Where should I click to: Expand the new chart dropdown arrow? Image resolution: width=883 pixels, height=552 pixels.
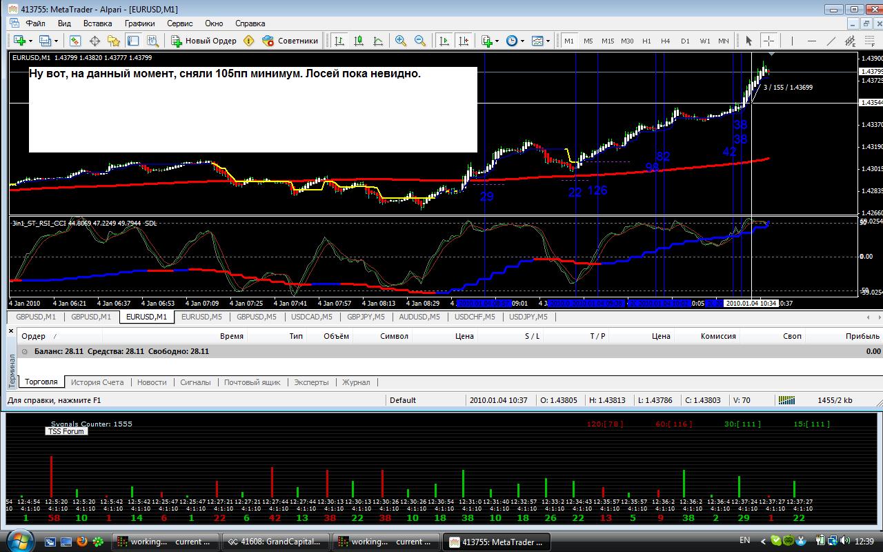(x=30, y=41)
